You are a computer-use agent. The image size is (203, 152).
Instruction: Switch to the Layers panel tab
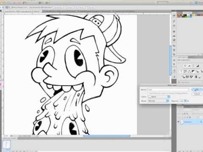coord(180,107)
